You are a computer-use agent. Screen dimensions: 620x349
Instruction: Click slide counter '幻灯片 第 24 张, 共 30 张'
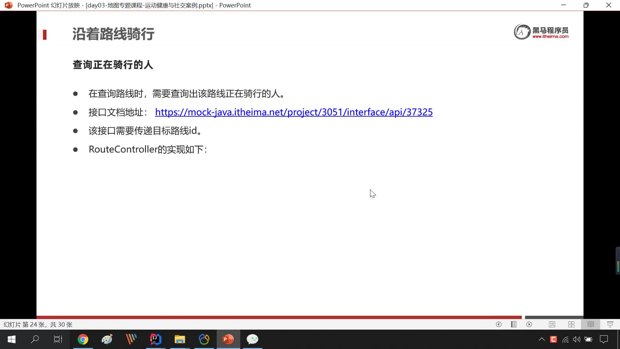[x=38, y=324]
